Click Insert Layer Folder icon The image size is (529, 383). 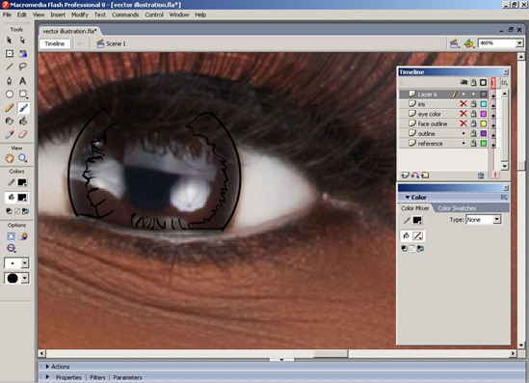point(425,175)
